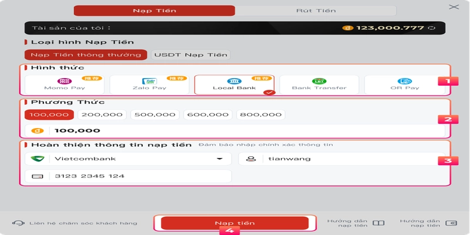Open the Vietcombank bank dropdown

pos(128,159)
